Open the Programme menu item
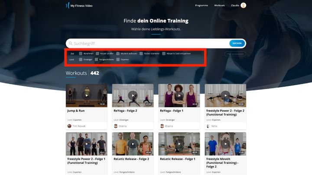Screen dimensions: 312x175 tap(201, 5)
